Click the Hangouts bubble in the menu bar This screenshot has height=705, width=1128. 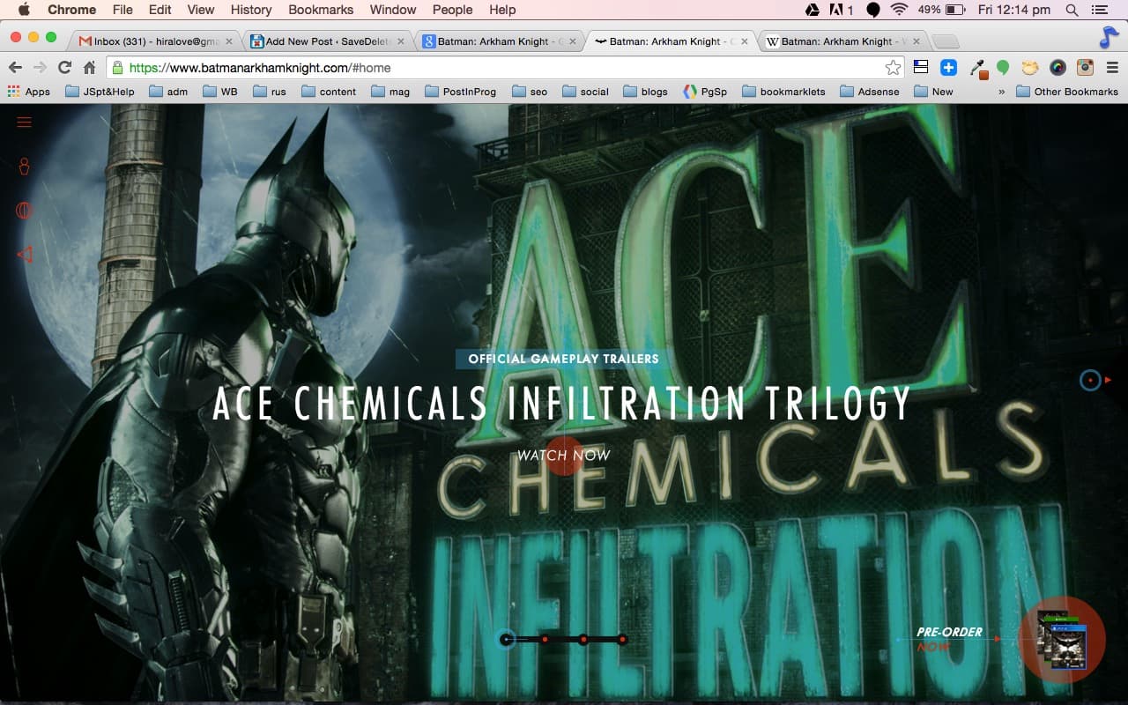(872, 10)
